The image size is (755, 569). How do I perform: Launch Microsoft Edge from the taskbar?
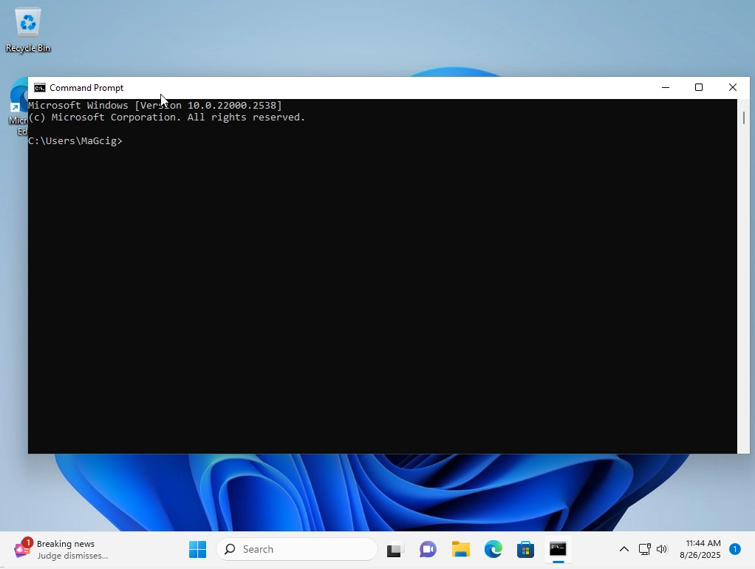point(493,550)
